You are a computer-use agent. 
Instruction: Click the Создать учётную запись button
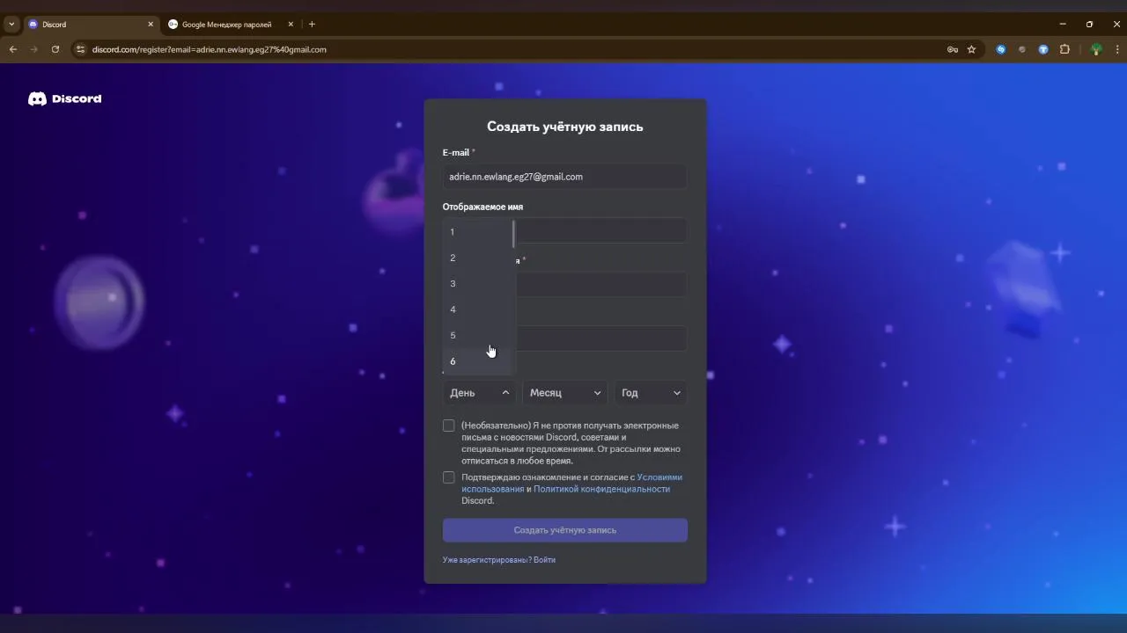pos(564,530)
